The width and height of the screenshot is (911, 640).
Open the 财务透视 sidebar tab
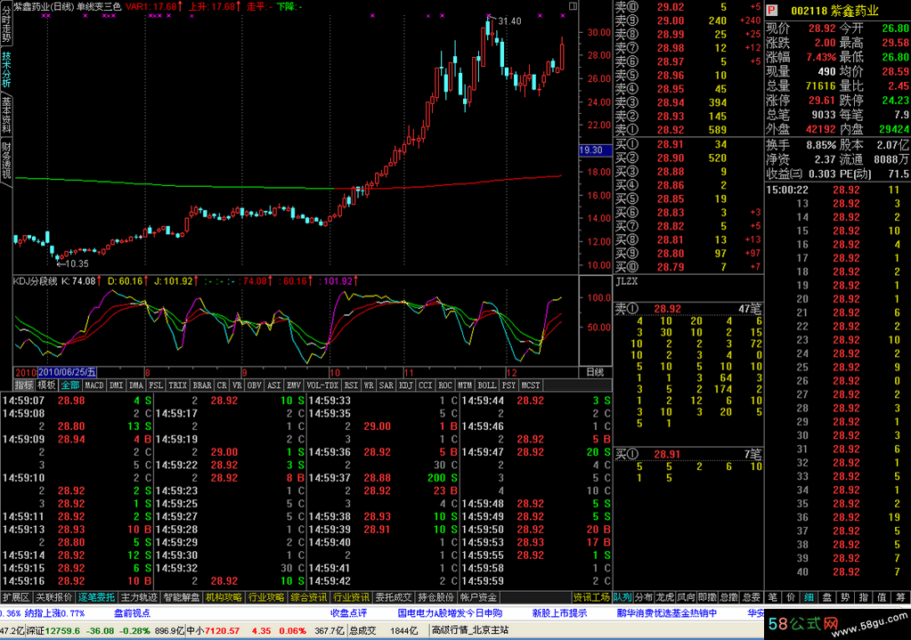(x=6, y=161)
